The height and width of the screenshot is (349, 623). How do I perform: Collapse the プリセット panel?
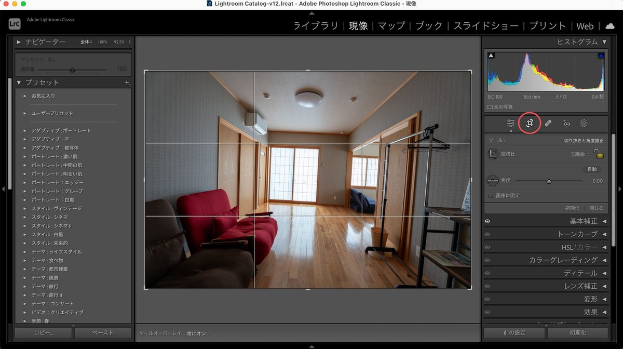[19, 83]
